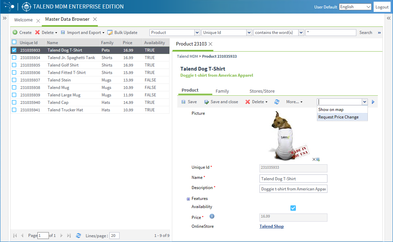Open the Stores/Store tab
This screenshot has height=242, width=393.
tap(262, 91)
